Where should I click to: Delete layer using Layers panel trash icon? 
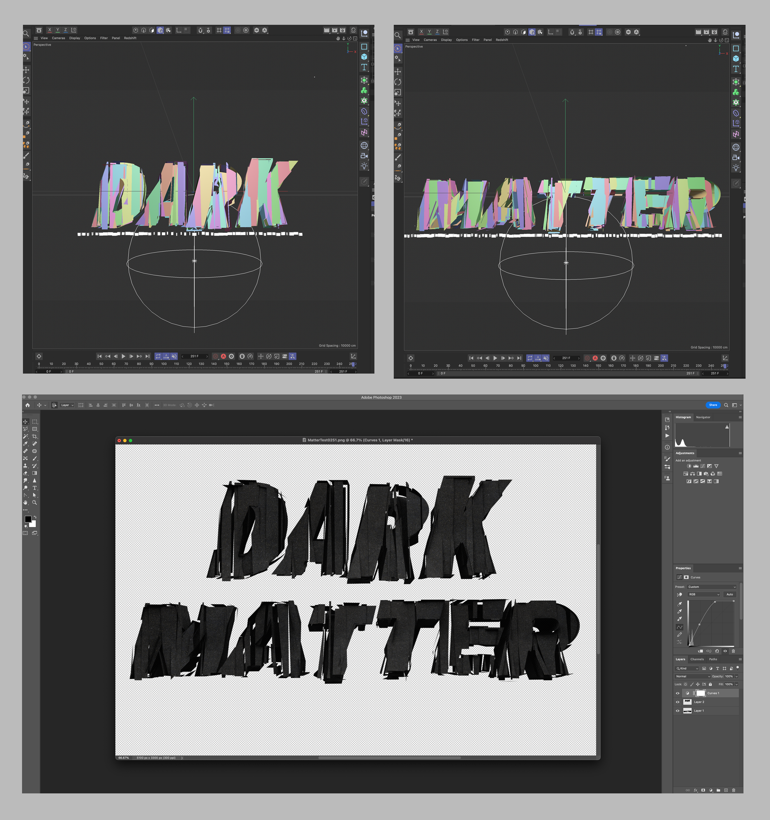click(733, 790)
